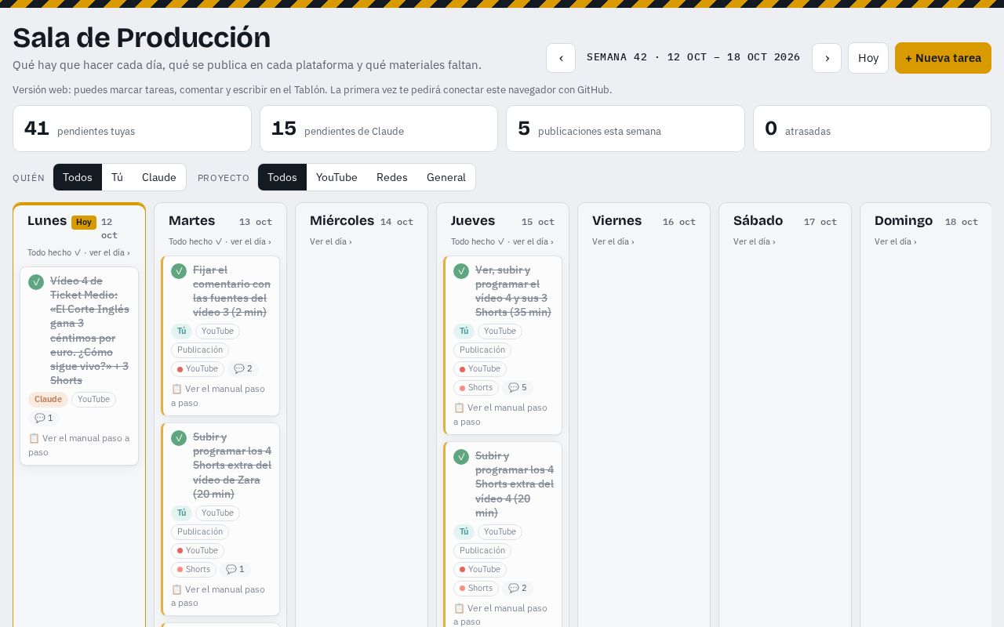Uncheck 'Fijar el comentario con las fuentes' task
The image size is (1004, 627).
click(179, 271)
